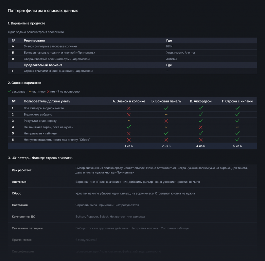Screen dimensions: 265x261
Task: Click the «Уязвимости, Агенты» cell
Action: tap(180, 53)
